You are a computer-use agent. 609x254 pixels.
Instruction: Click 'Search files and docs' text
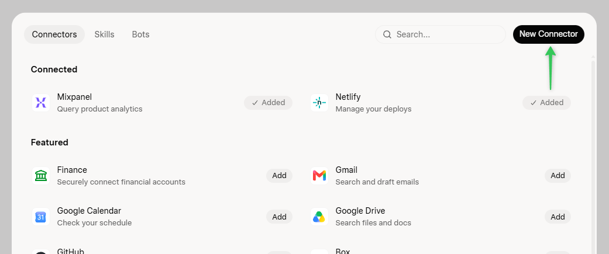(x=373, y=223)
